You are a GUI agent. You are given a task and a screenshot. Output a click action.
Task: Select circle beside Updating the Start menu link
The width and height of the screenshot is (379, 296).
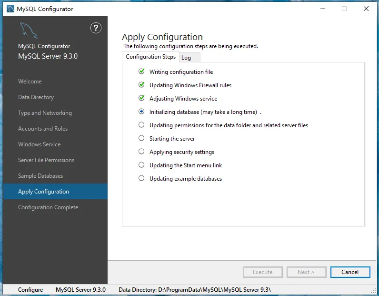(x=141, y=165)
